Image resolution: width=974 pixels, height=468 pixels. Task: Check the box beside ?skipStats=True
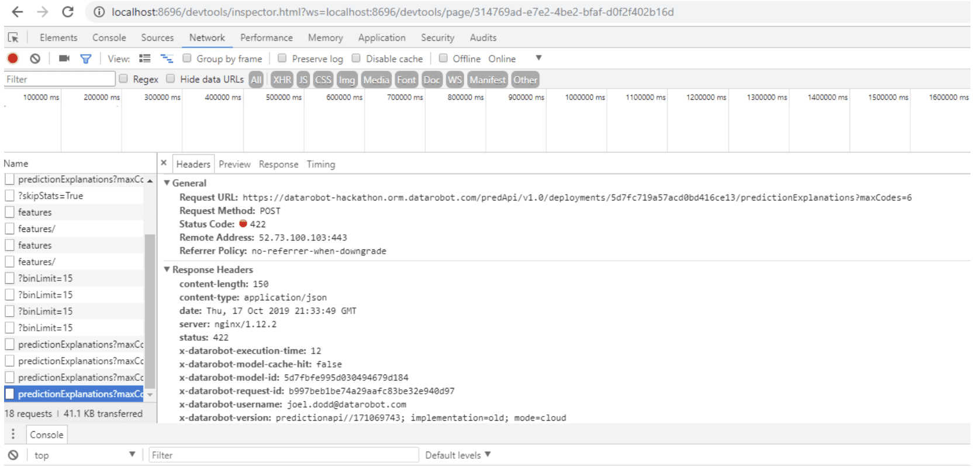(9, 196)
